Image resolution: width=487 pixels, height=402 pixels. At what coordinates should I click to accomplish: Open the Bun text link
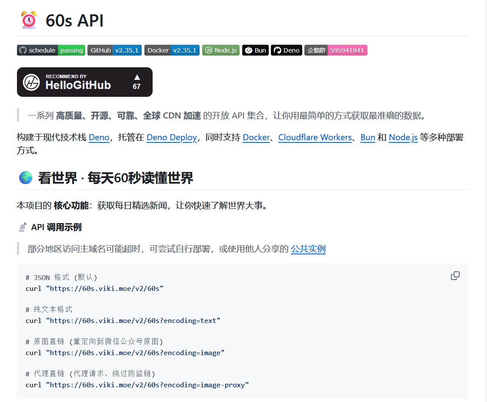pyautogui.click(x=368, y=138)
